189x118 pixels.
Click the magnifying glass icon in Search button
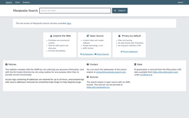[115, 10]
